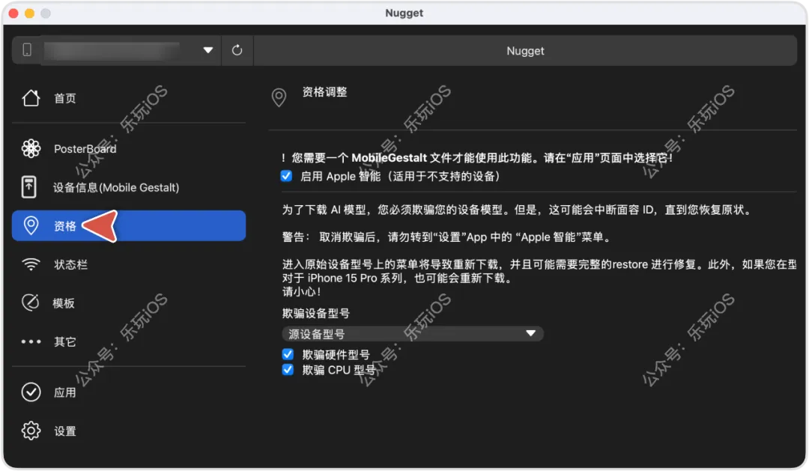The image size is (809, 471).
Task: Click the three-dots 其它 icon
Action: tap(31, 341)
